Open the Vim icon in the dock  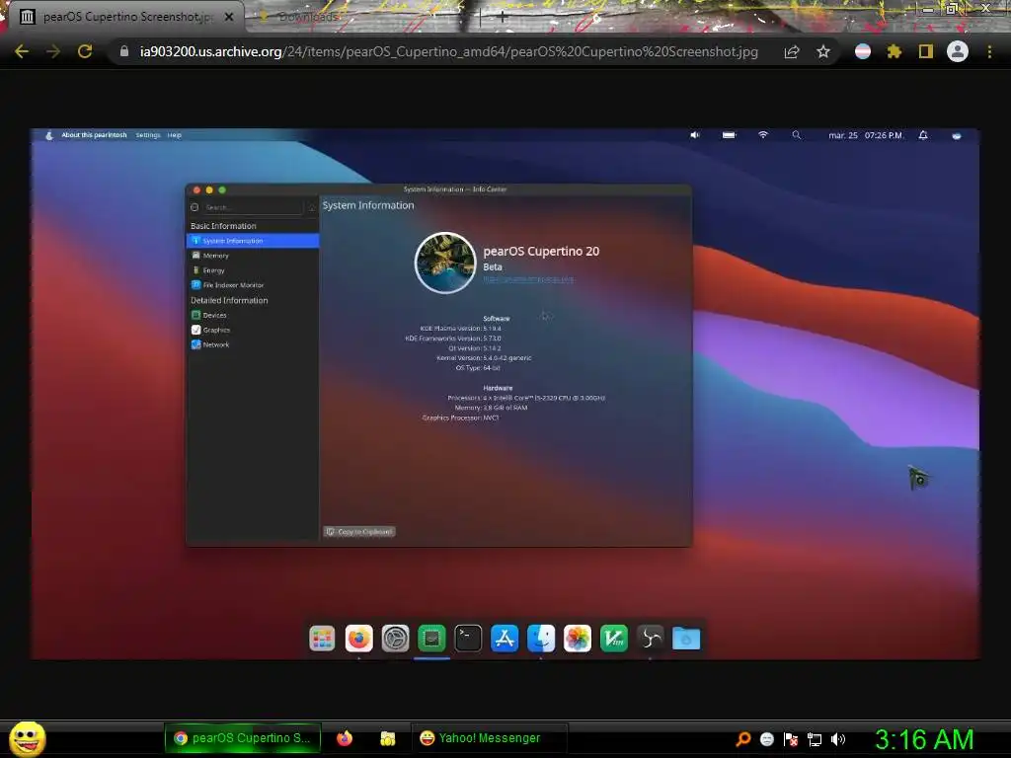(x=614, y=639)
